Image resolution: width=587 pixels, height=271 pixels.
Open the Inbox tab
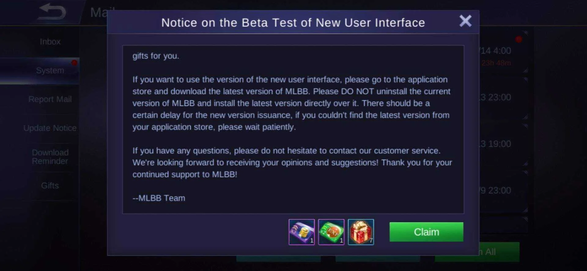click(50, 42)
